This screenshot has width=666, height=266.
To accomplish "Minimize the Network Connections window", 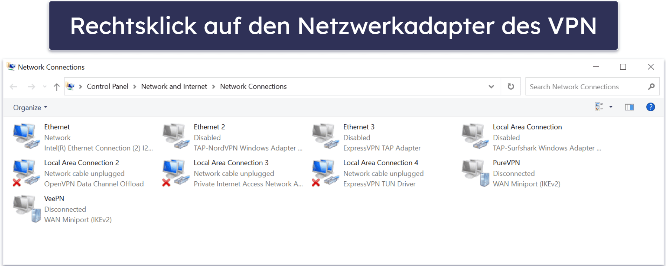I will pos(596,66).
